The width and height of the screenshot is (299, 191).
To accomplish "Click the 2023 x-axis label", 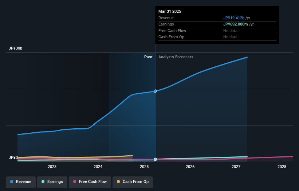I will point(52,167).
